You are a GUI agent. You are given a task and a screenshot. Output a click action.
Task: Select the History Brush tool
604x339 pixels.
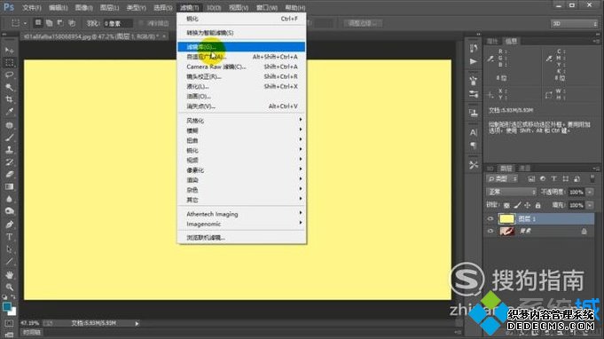(9, 162)
